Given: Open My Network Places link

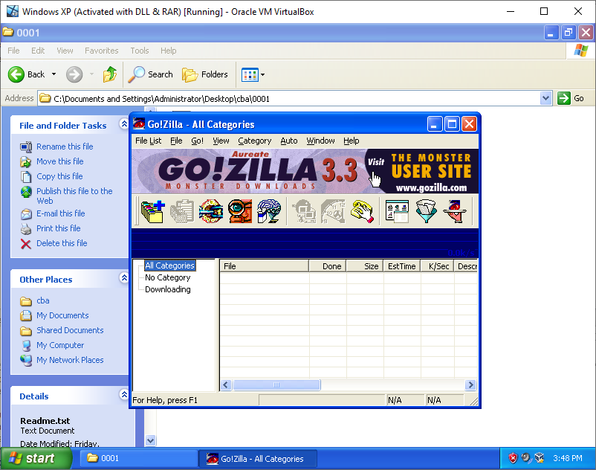Looking at the screenshot, I should coord(70,360).
